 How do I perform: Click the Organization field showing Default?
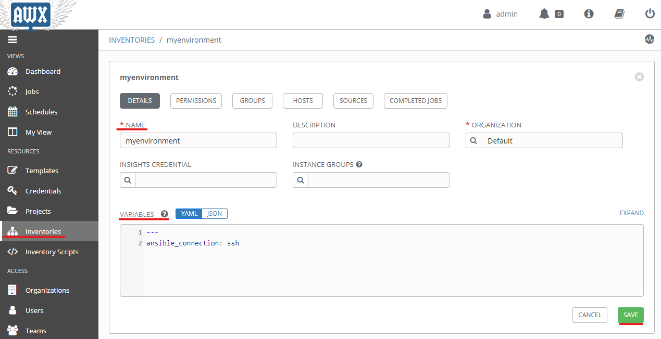[x=552, y=140]
